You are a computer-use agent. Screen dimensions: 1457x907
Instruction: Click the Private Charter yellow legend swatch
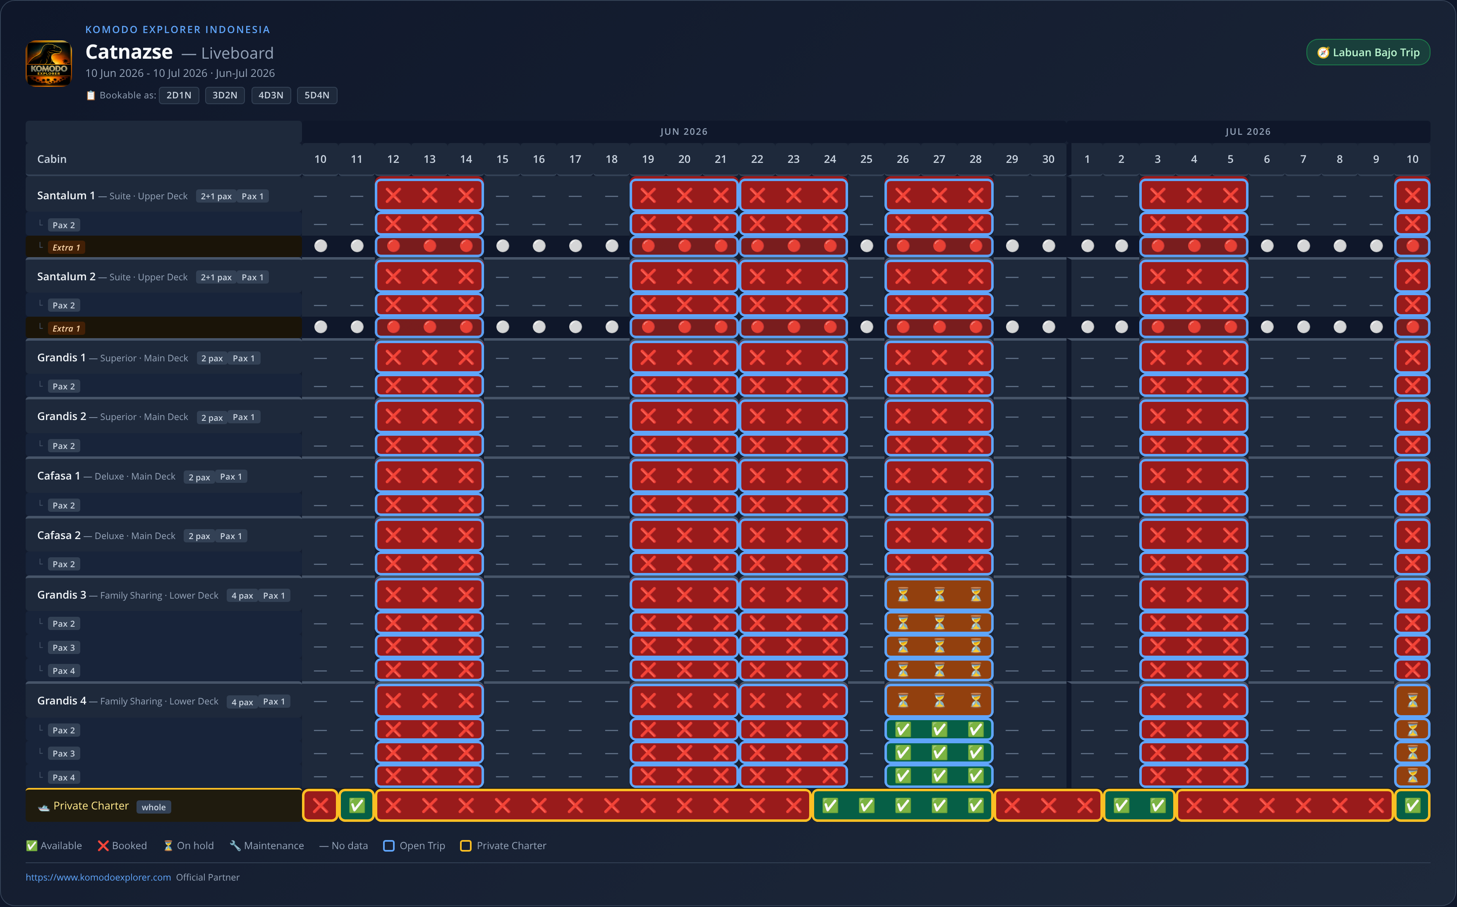(465, 845)
